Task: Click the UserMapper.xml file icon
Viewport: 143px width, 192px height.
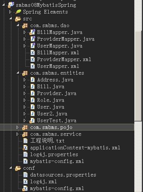Action: pyautogui.click(x=33, y=66)
